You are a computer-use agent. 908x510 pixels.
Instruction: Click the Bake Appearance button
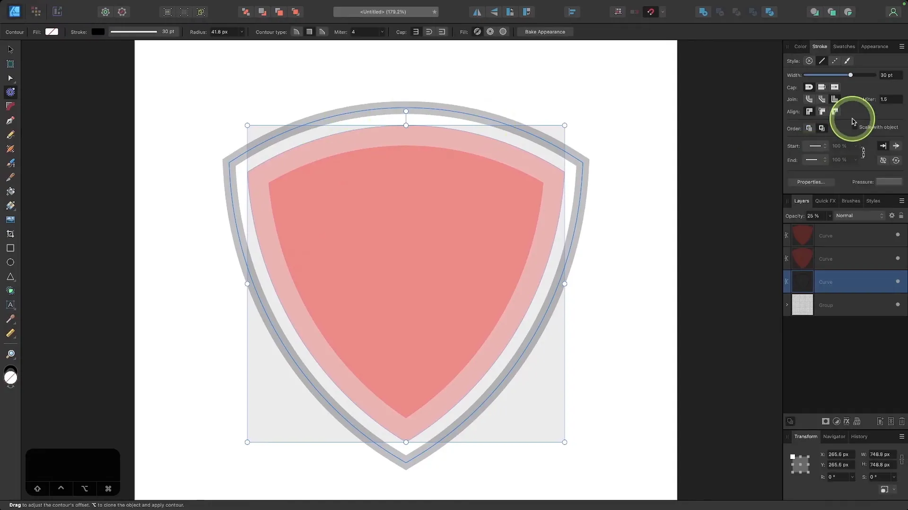click(544, 32)
